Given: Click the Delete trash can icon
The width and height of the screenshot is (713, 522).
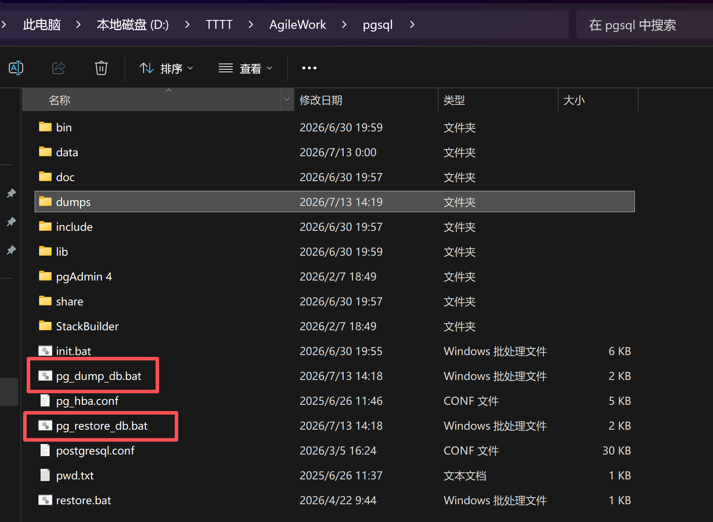Looking at the screenshot, I should click(101, 68).
